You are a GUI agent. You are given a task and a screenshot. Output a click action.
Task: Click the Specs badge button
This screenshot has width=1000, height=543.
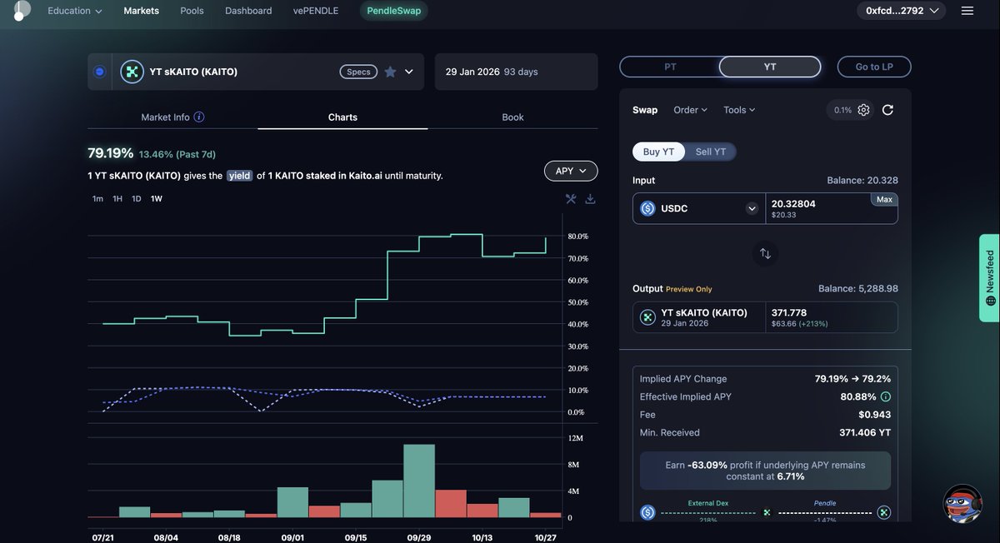358,72
